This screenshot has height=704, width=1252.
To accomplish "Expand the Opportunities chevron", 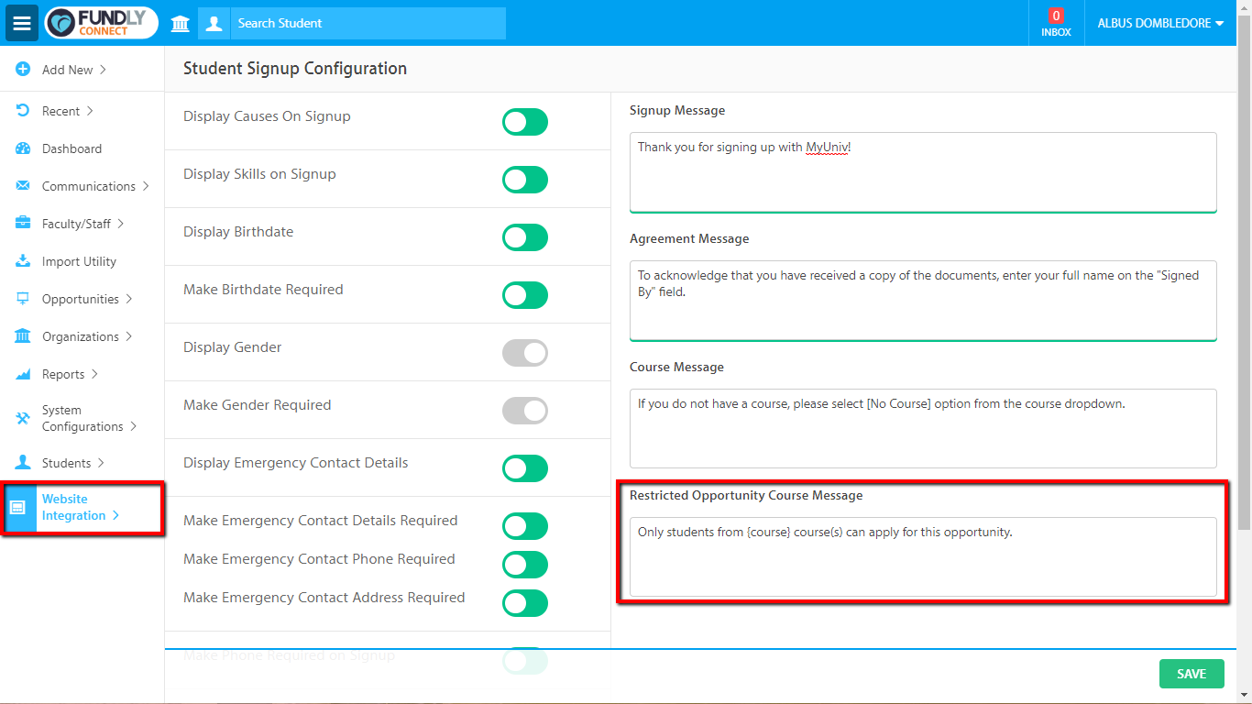I will pyautogui.click(x=128, y=299).
